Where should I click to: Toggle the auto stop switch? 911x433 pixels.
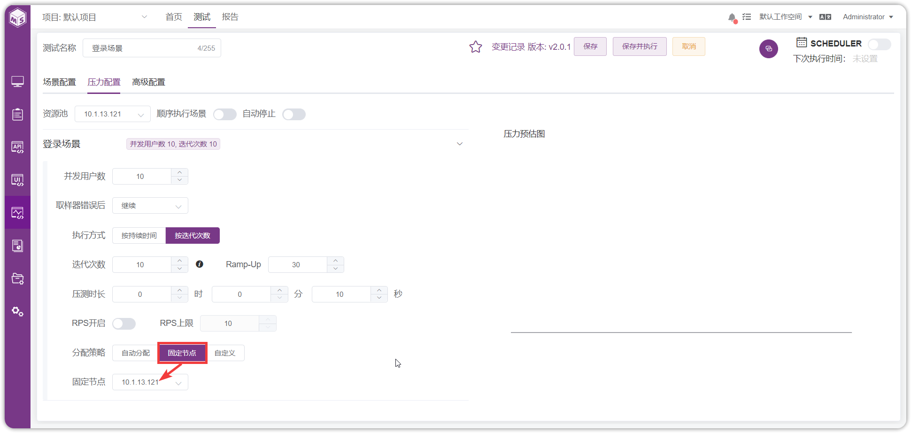coord(294,114)
